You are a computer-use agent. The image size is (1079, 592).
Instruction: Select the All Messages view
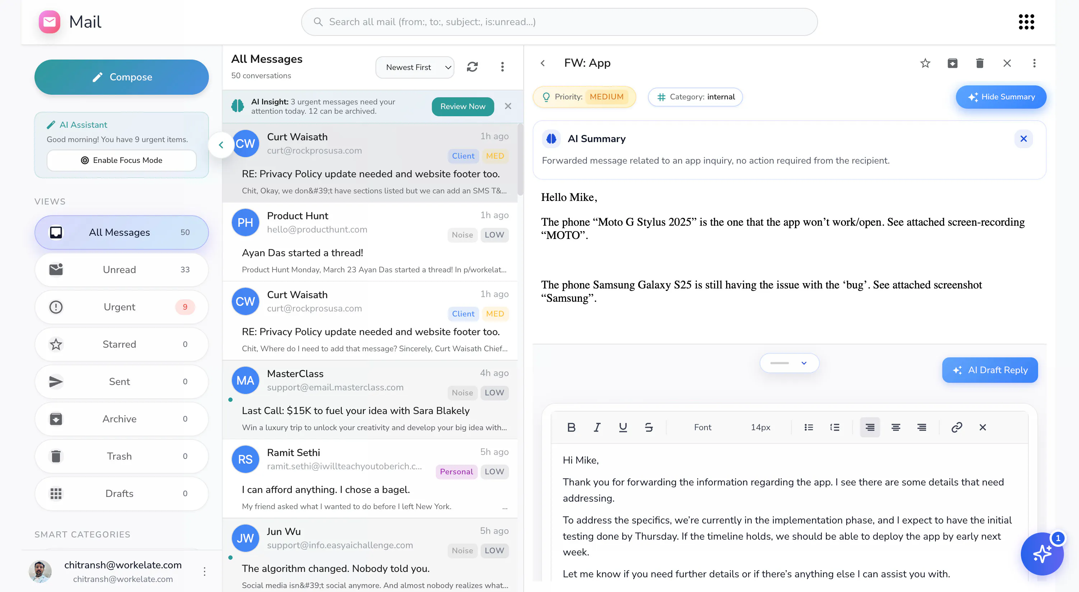coord(121,232)
